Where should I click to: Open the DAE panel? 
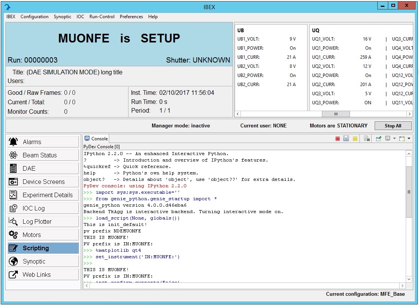point(43,168)
